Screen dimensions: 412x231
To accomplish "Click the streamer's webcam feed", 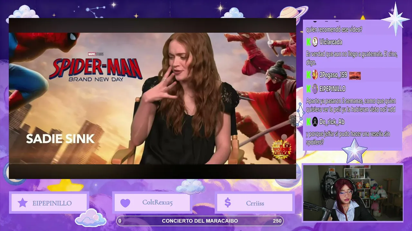I will (x=353, y=193).
